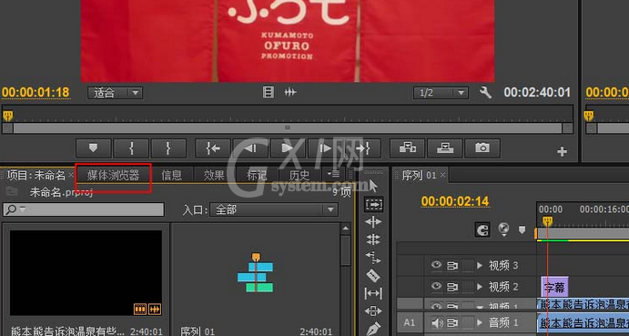Play the program monitor
Image resolution: width=629 pixels, height=336 pixels.
pyautogui.click(x=288, y=148)
